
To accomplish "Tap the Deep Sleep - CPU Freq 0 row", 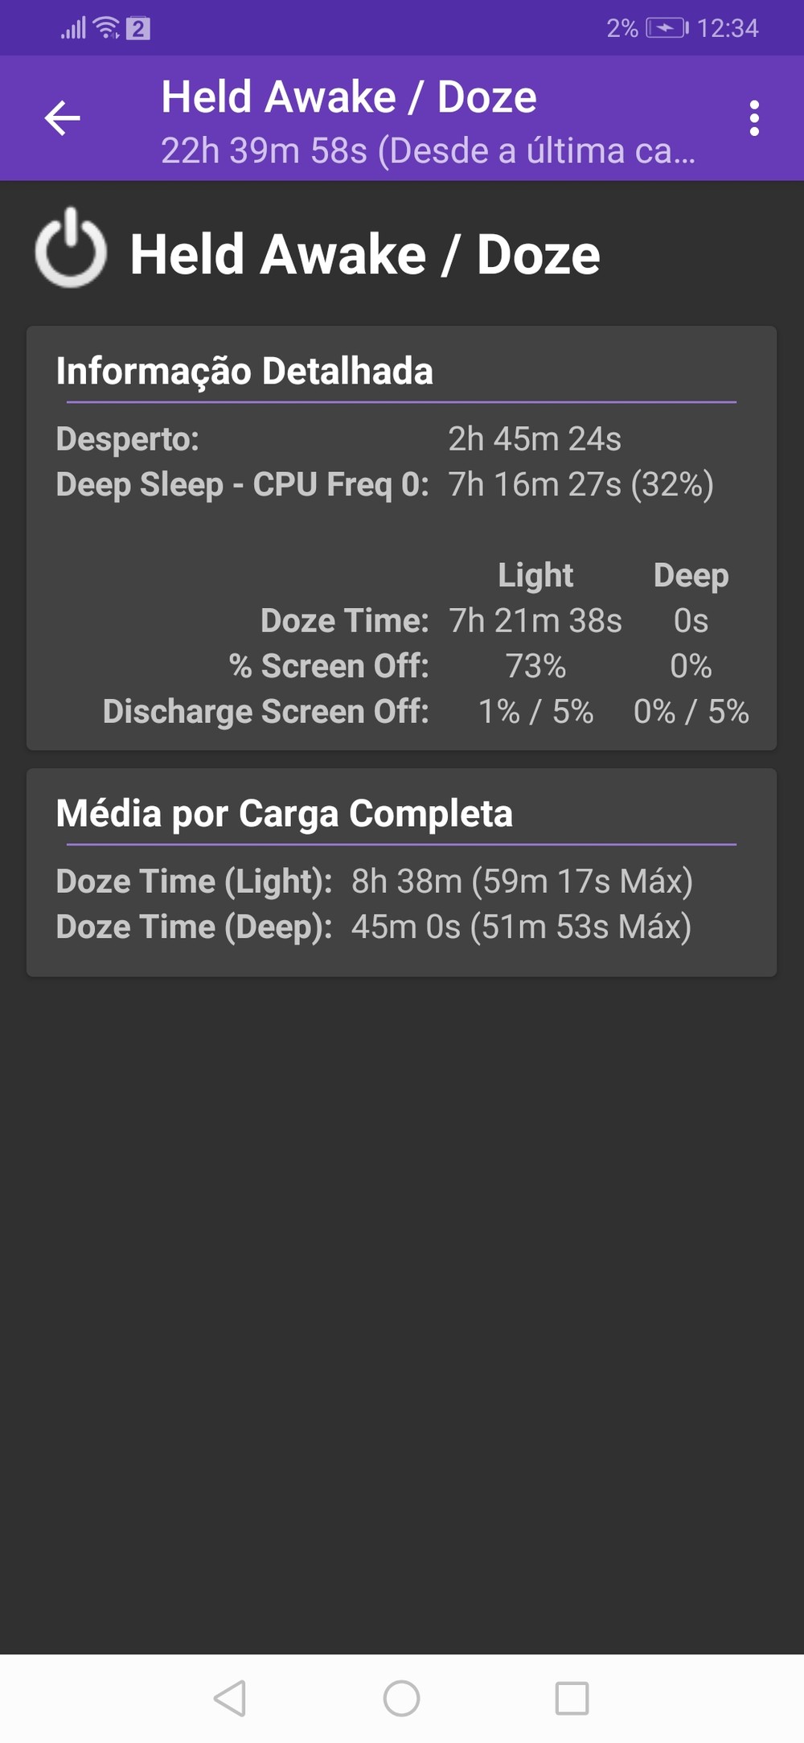I will (x=384, y=485).
